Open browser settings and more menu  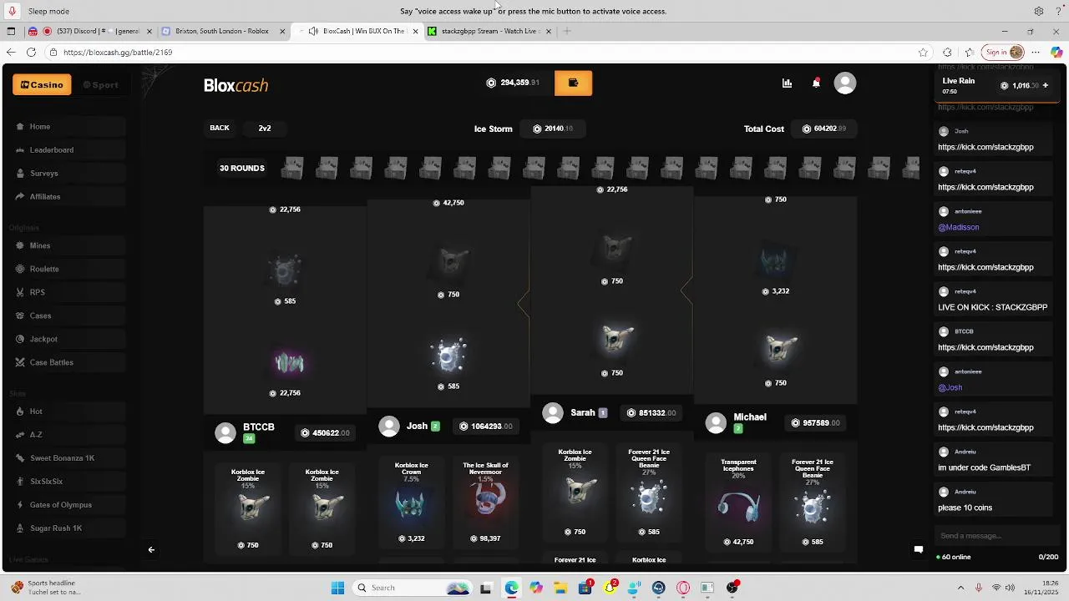coord(1035,52)
